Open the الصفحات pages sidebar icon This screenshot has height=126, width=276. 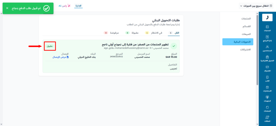(x=267, y=109)
